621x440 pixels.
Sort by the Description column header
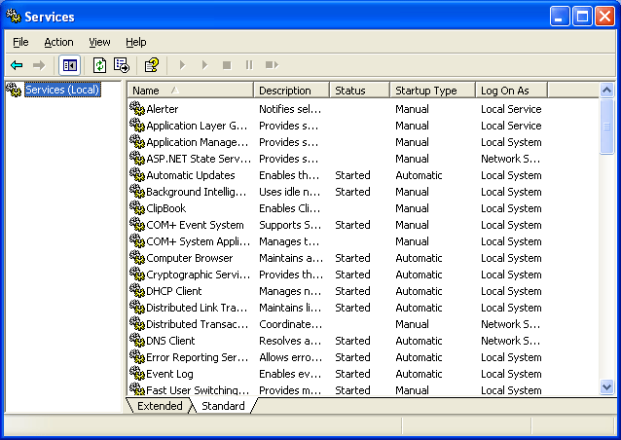pos(291,91)
